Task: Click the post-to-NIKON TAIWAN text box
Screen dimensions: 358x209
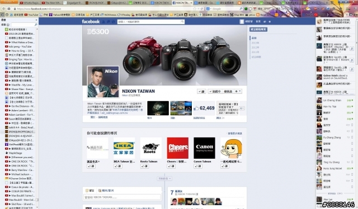Action: (x=123, y=197)
